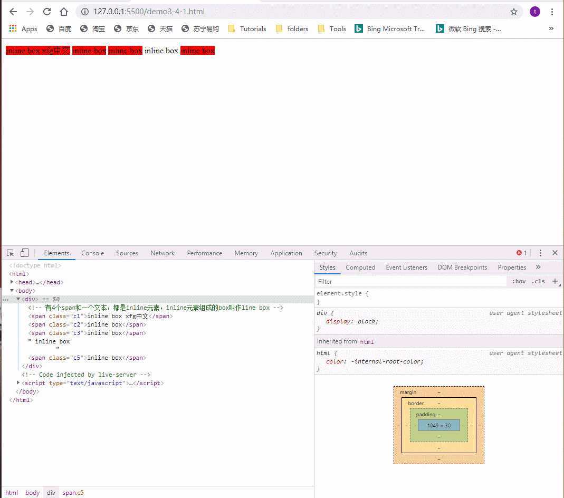Switch to the Network tab

tap(162, 253)
